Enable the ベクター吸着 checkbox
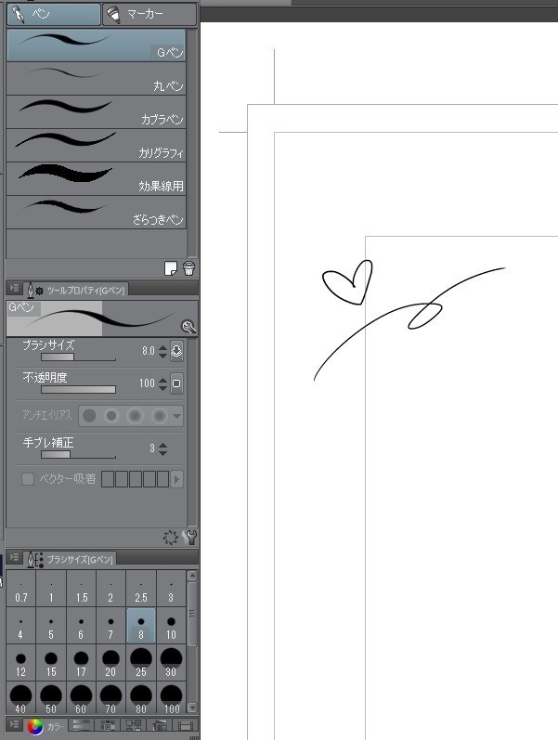Viewport: 558px width, 740px height. [28, 479]
